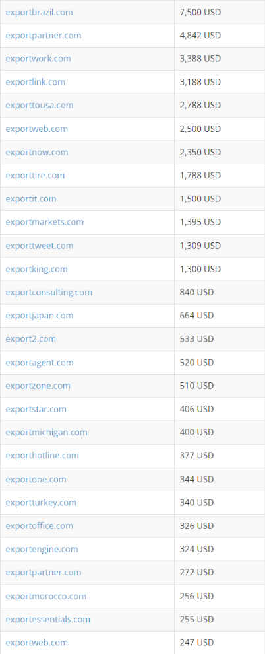Viewport: 265px width, 654px height.
Task: Open exportlink.com domain entry
Action: 36,82
